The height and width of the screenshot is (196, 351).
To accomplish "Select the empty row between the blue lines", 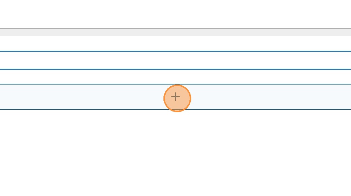I will 175,60.
